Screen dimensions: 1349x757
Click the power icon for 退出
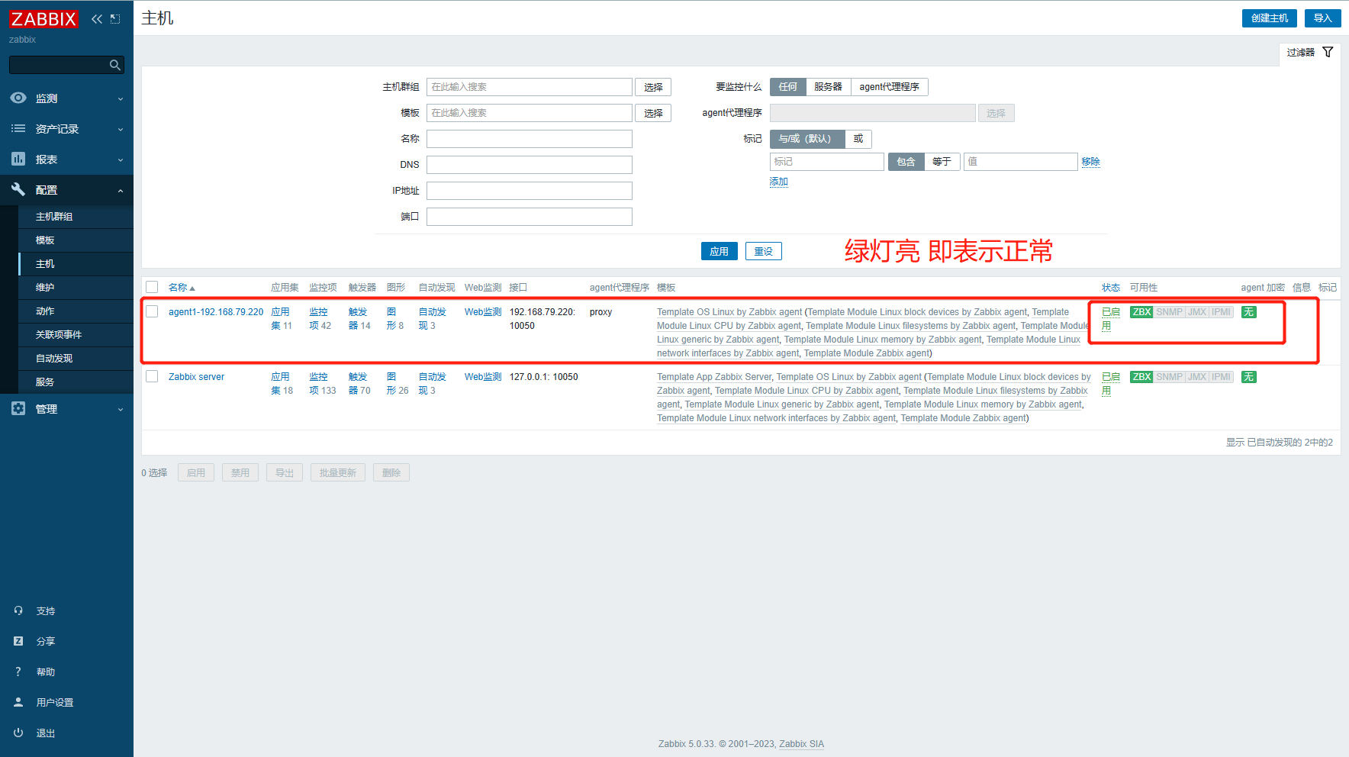18,733
